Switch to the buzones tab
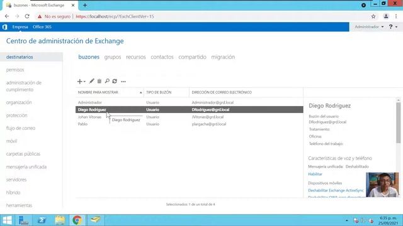Image resolution: width=403 pixels, height=226 pixels. coord(89,57)
